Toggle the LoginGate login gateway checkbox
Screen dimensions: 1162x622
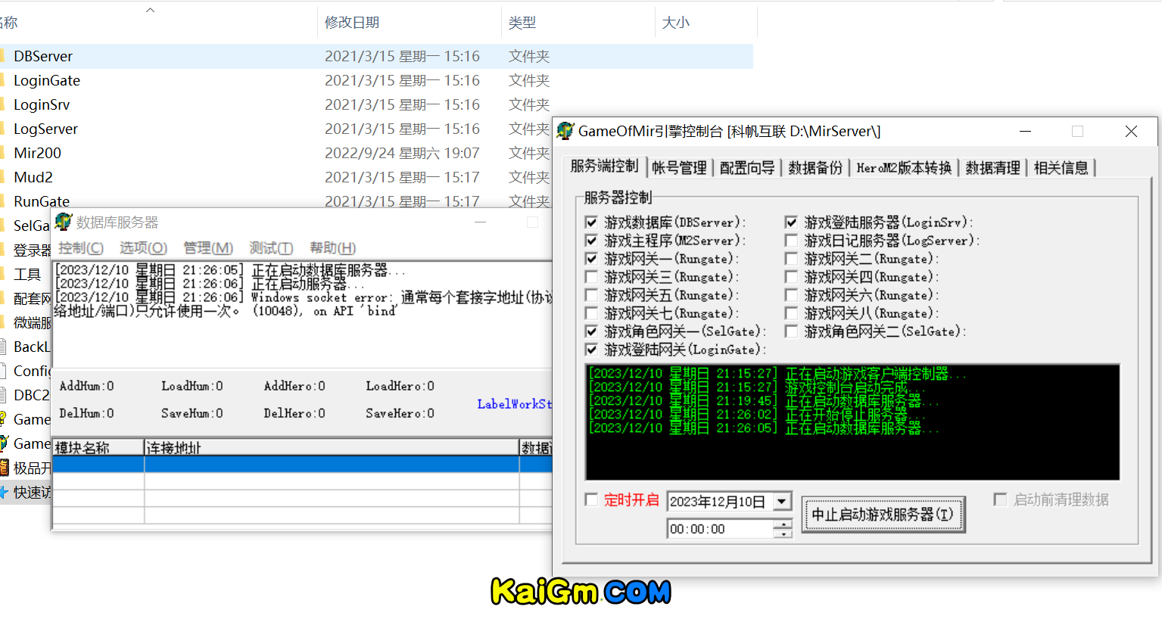(591, 350)
